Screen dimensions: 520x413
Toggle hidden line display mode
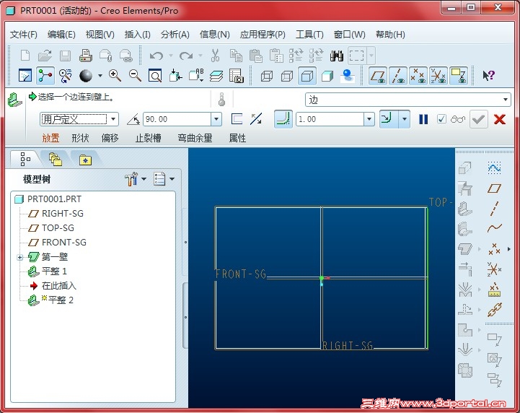coord(287,76)
